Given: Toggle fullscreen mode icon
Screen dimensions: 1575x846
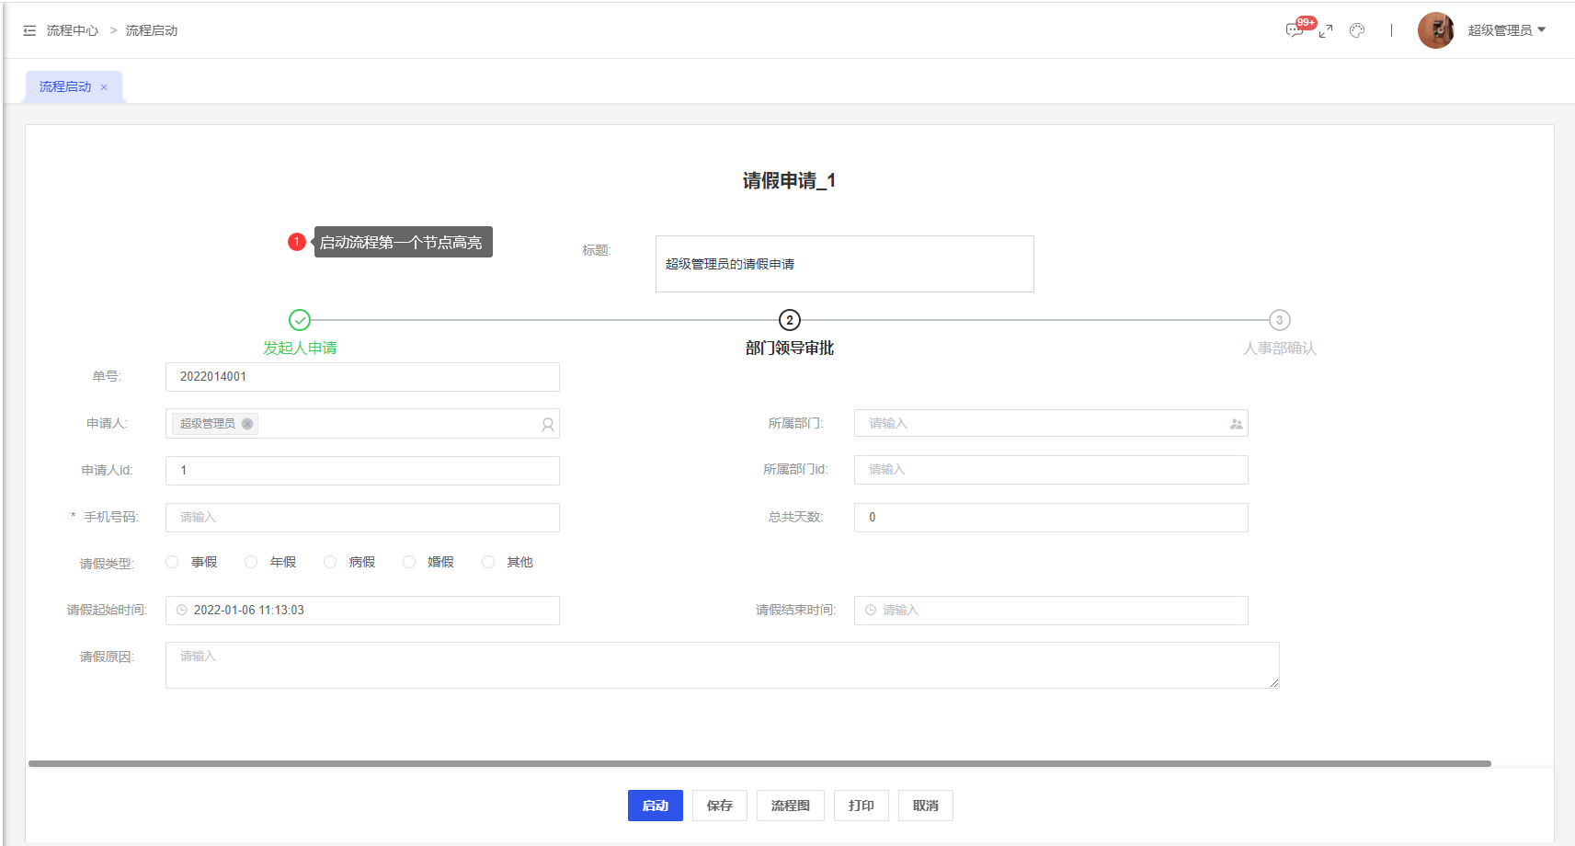Looking at the screenshot, I should click(1326, 31).
